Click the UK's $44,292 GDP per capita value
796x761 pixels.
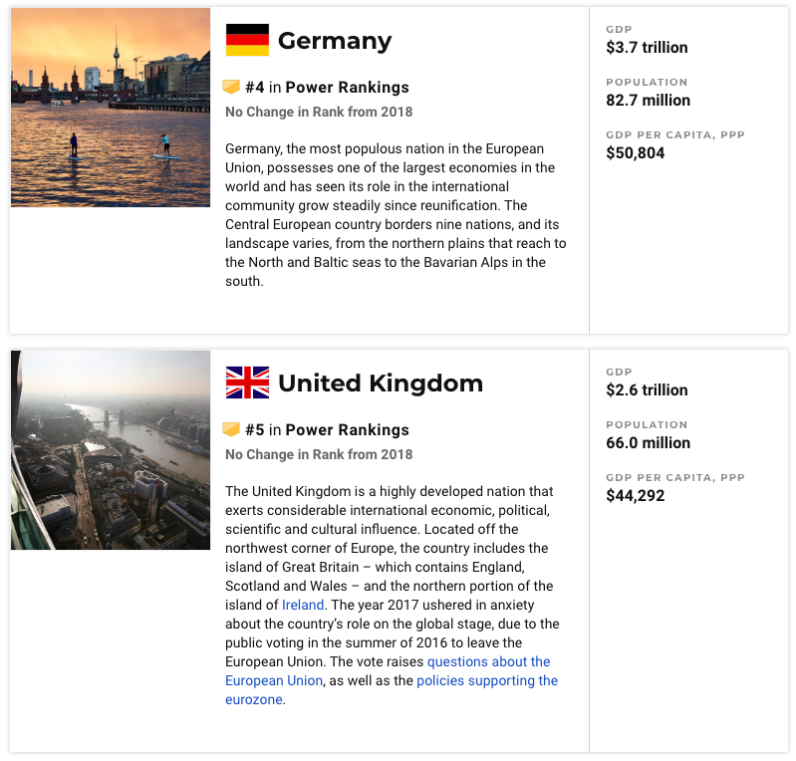pos(635,496)
